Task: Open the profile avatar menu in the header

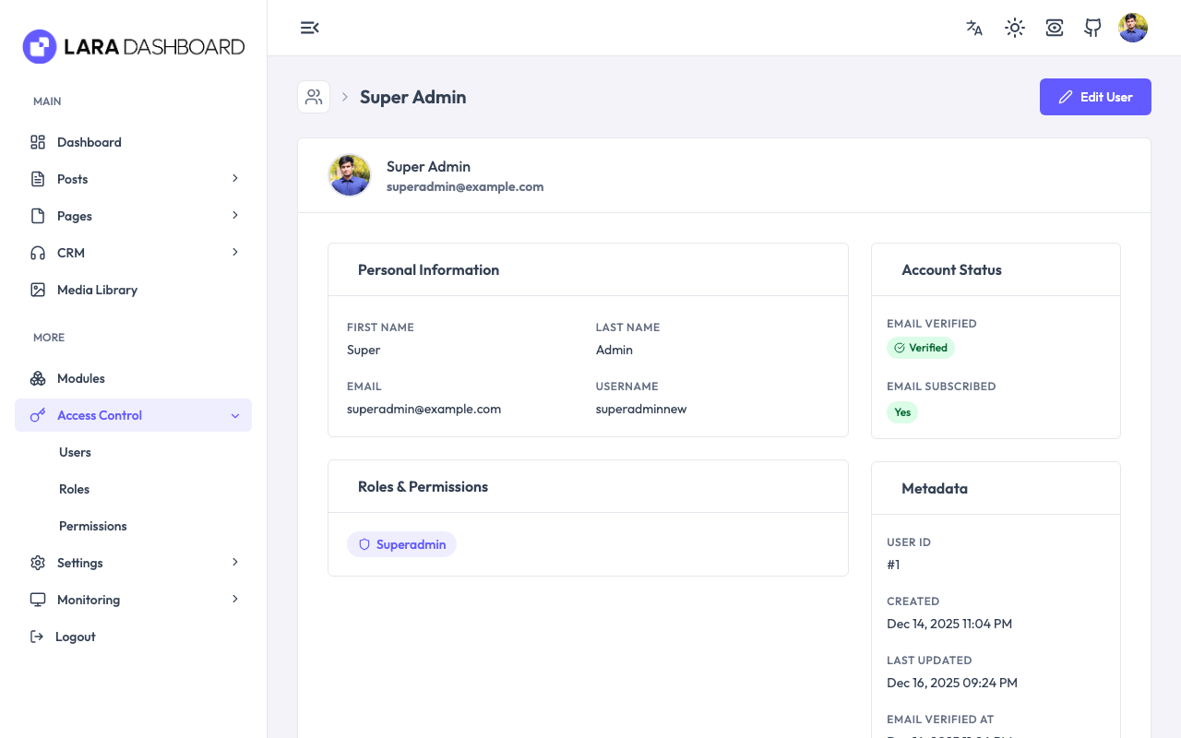Action: [1133, 28]
